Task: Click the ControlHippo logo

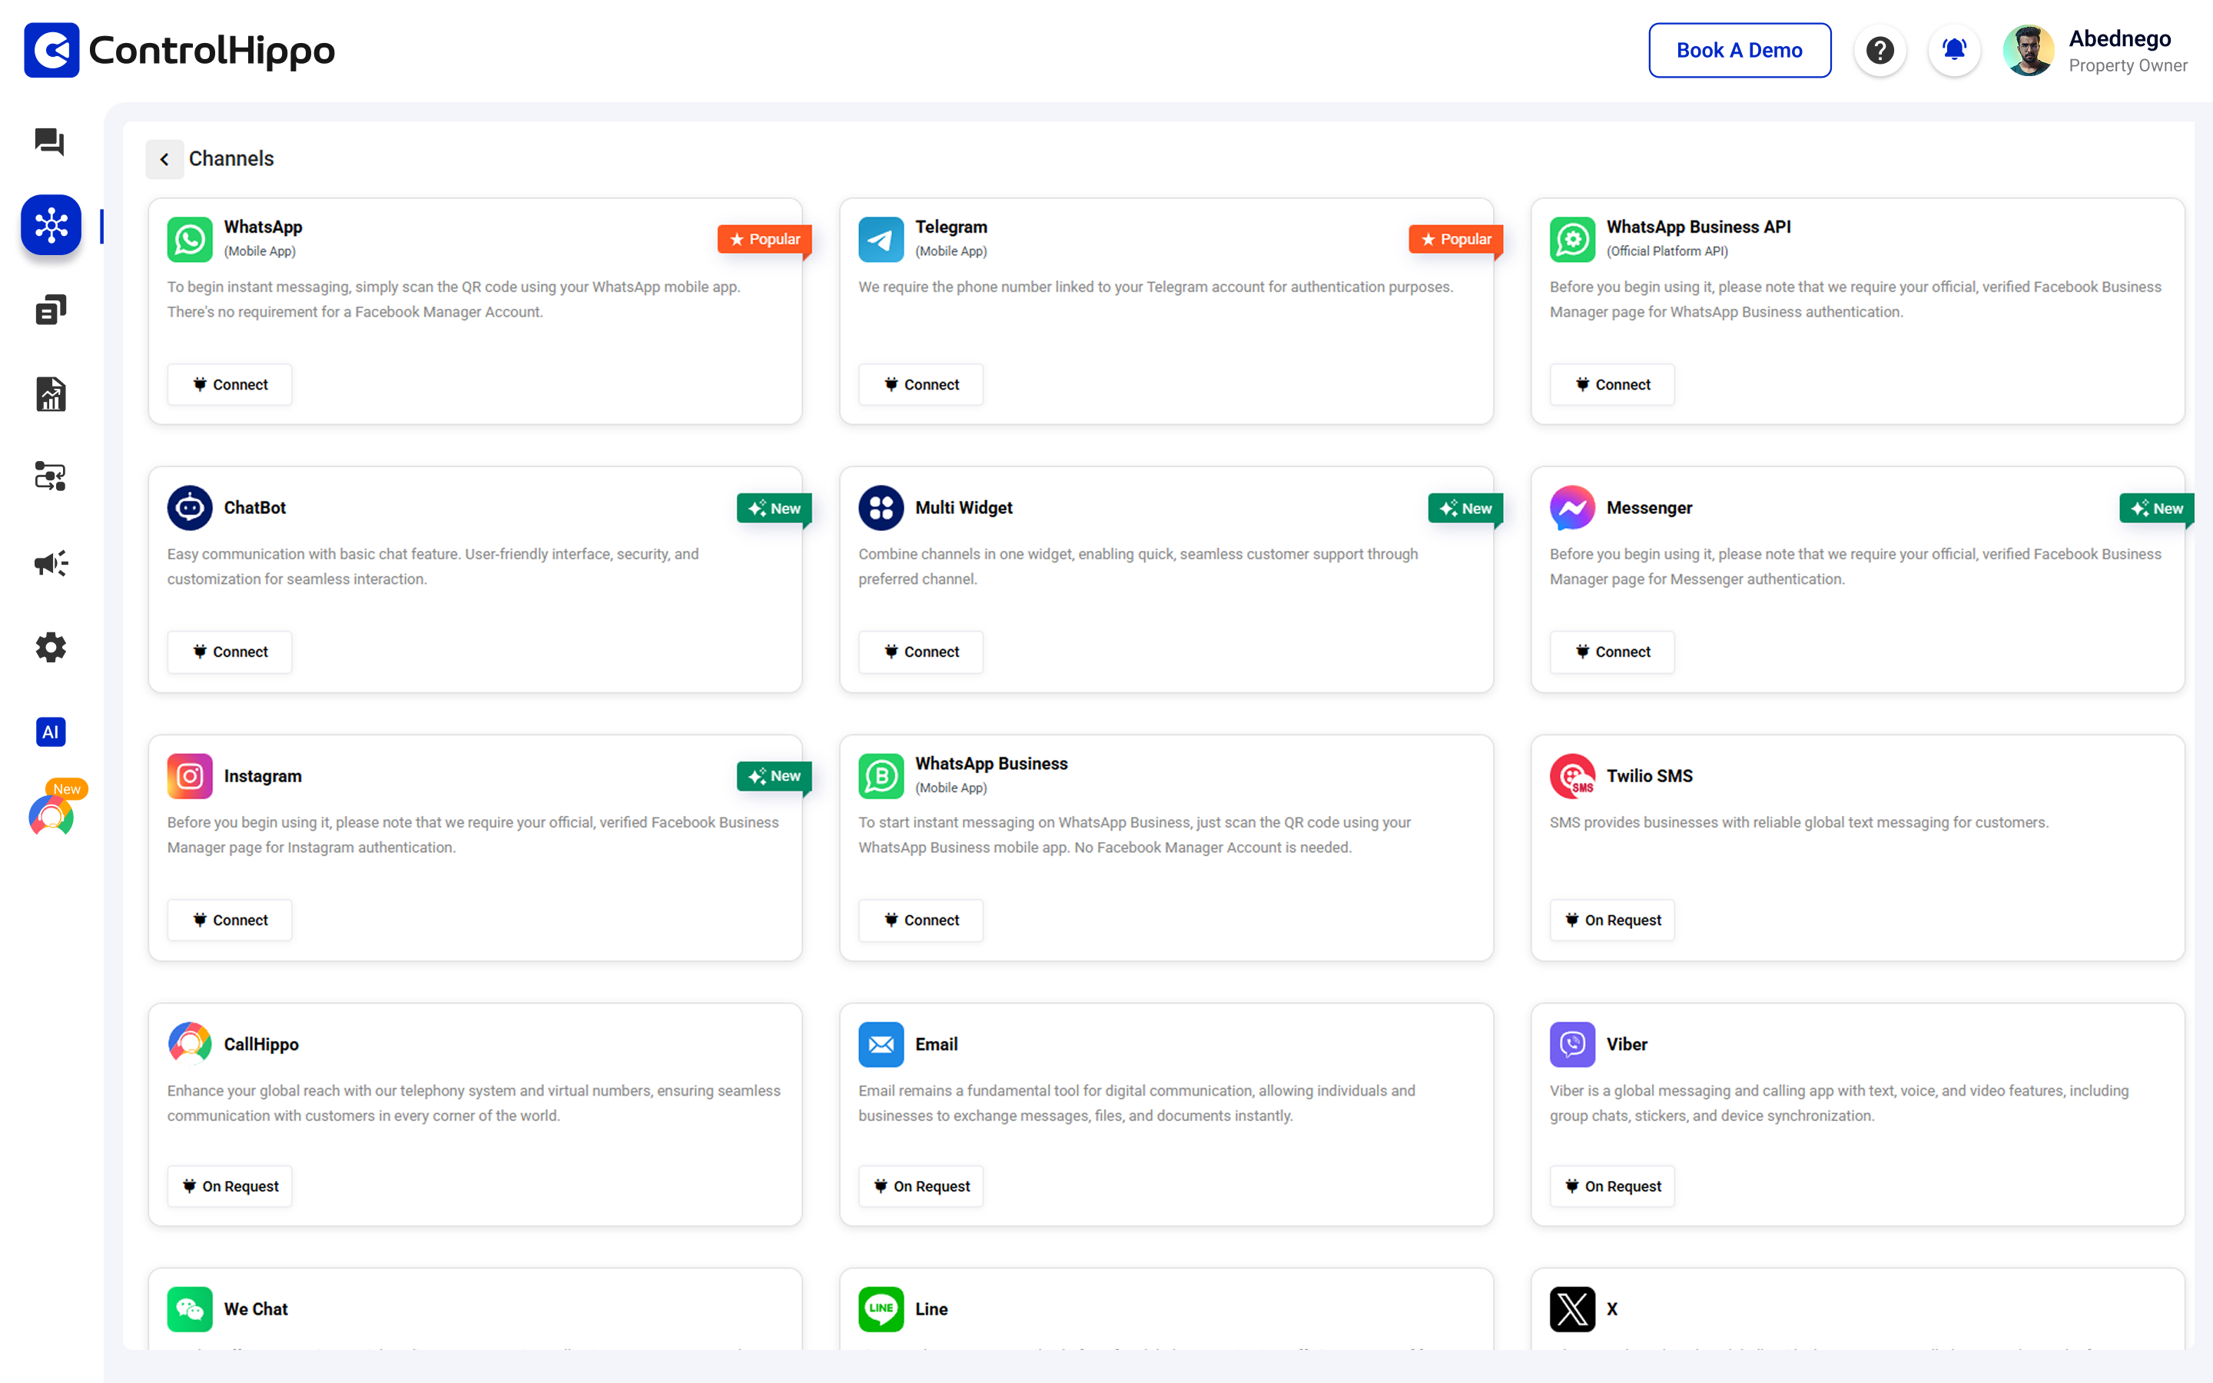Action: (x=179, y=50)
